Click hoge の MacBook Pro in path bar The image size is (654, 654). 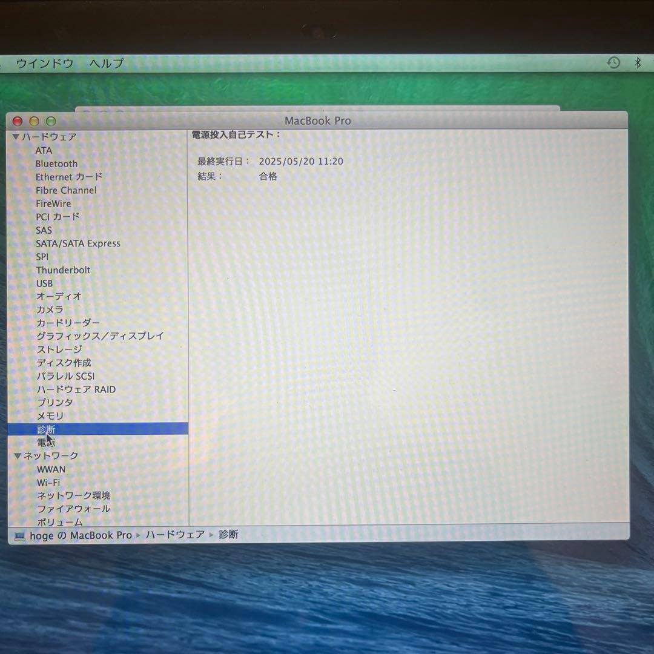pos(81,535)
